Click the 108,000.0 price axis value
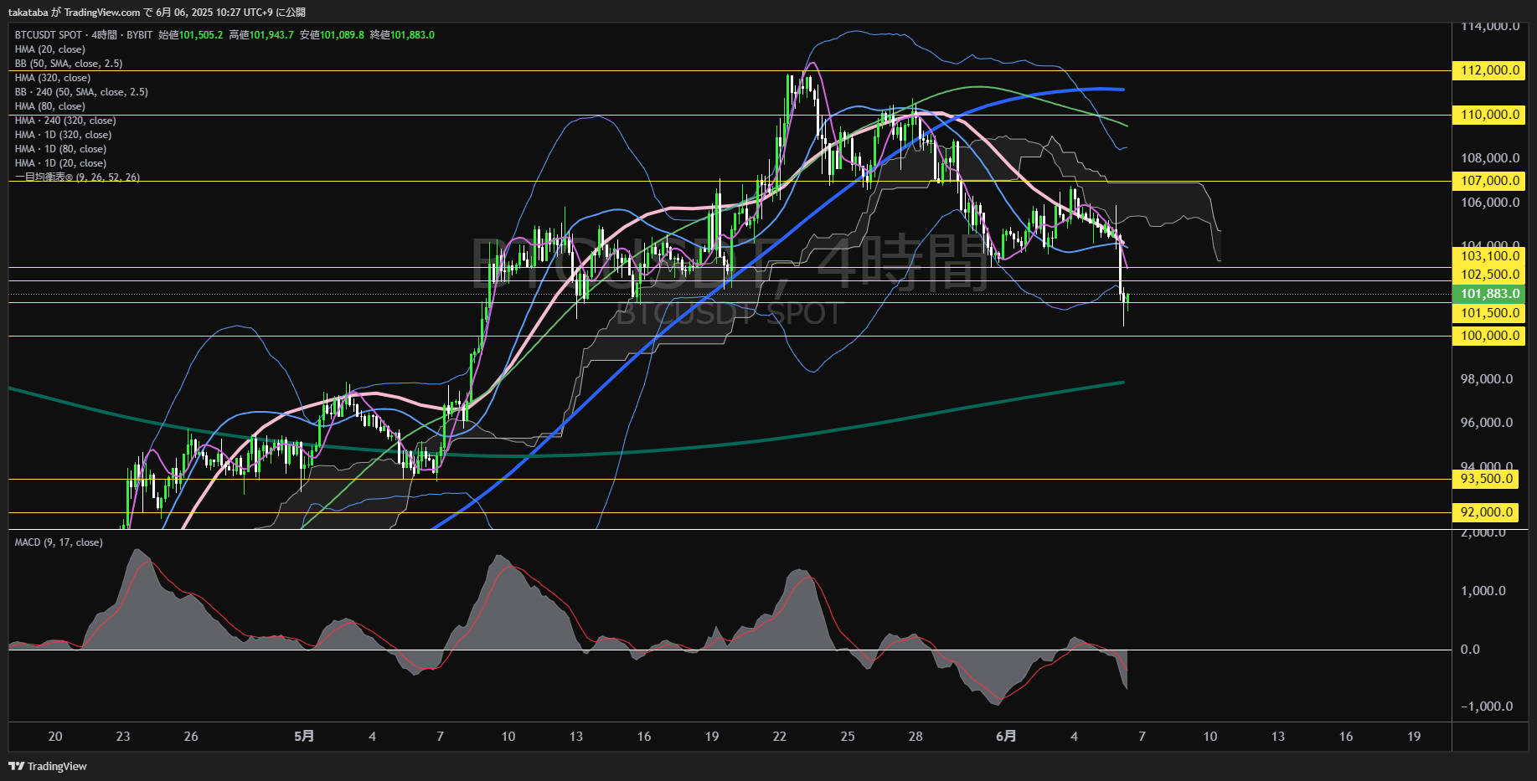This screenshot has height=781, width=1537. (1490, 158)
